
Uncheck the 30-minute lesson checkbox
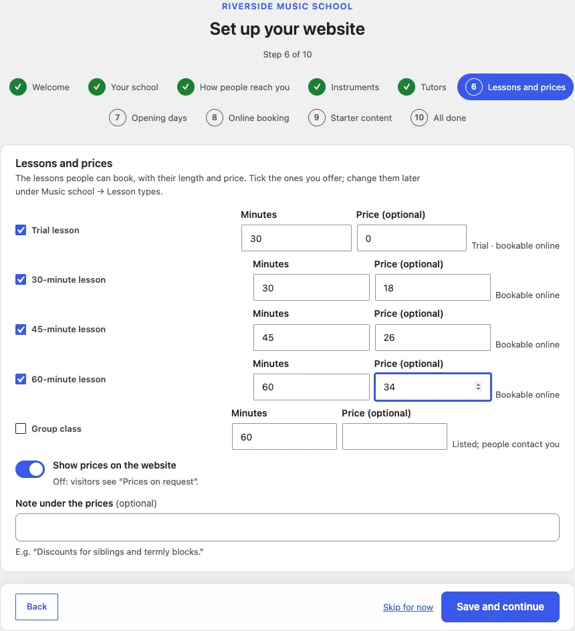(21, 279)
